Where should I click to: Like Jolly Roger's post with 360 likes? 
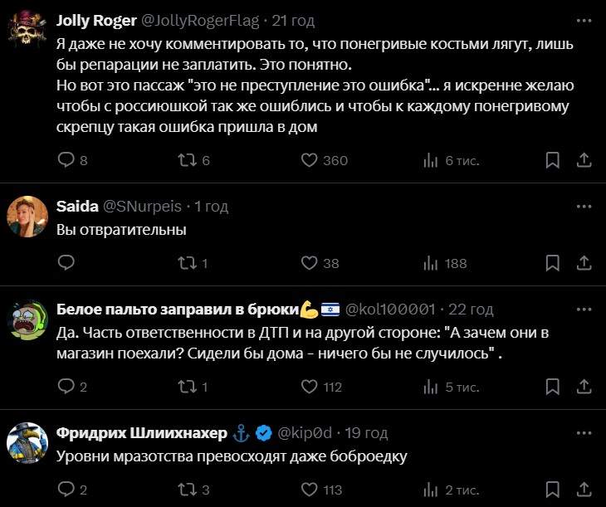point(310,160)
